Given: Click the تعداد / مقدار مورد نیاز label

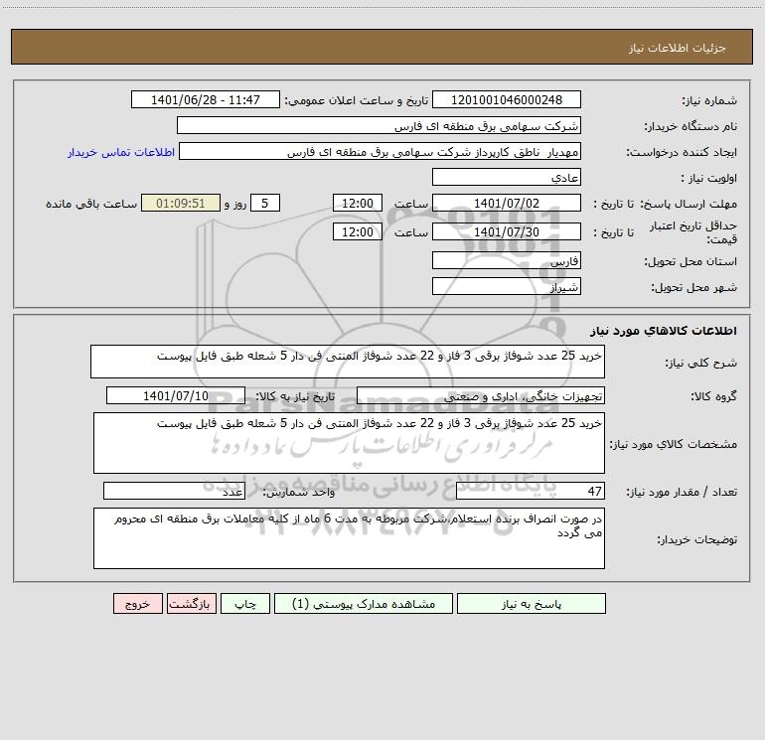Looking at the screenshot, I should tap(682, 492).
